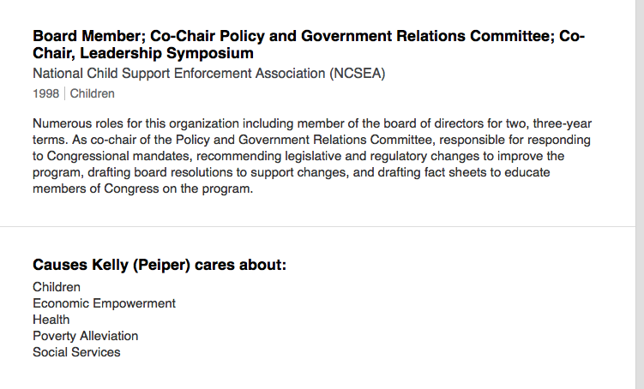Click the 1998 year label
Image resolution: width=644 pixels, height=389 pixels.
coord(45,94)
